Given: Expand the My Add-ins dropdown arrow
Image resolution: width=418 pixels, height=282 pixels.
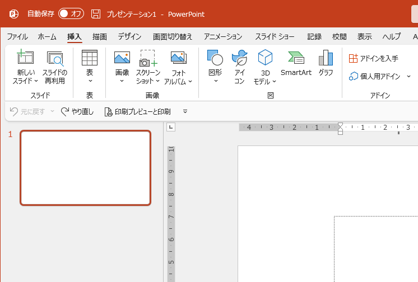Looking at the screenshot, I should (x=408, y=77).
